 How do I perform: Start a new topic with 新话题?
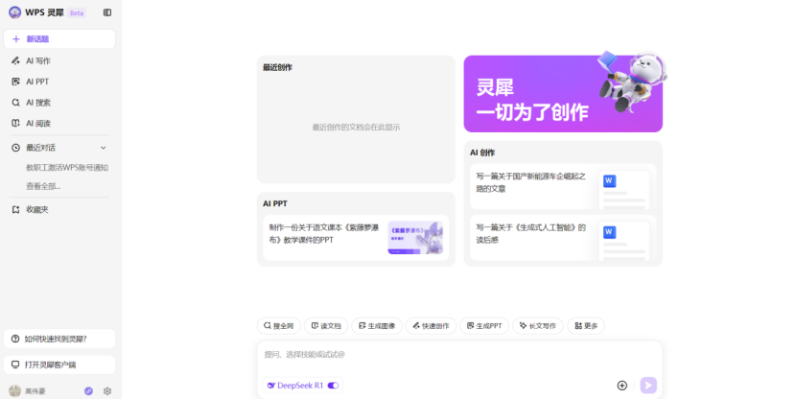click(x=59, y=39)
